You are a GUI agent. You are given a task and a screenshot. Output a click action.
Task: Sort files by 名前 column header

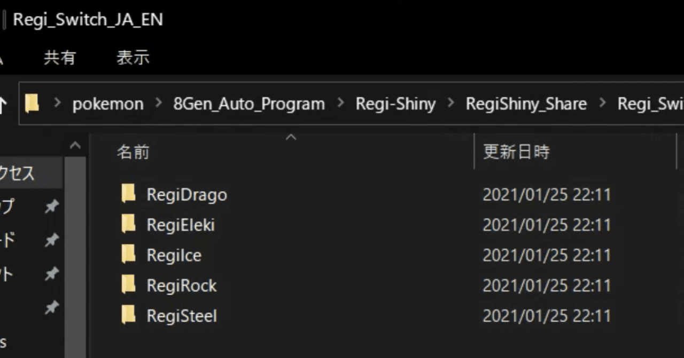pyautogui.click(x=133, y=153)
